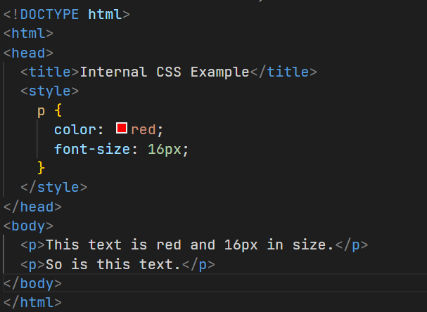Click the closing head tag
Screen dimensions: 427x312
coord(32,207)
